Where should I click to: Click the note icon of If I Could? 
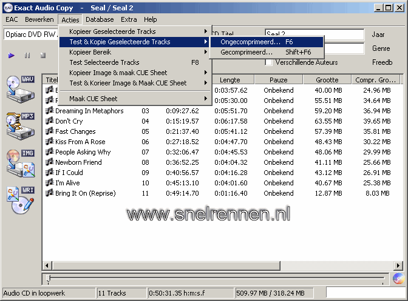[49, 173]
